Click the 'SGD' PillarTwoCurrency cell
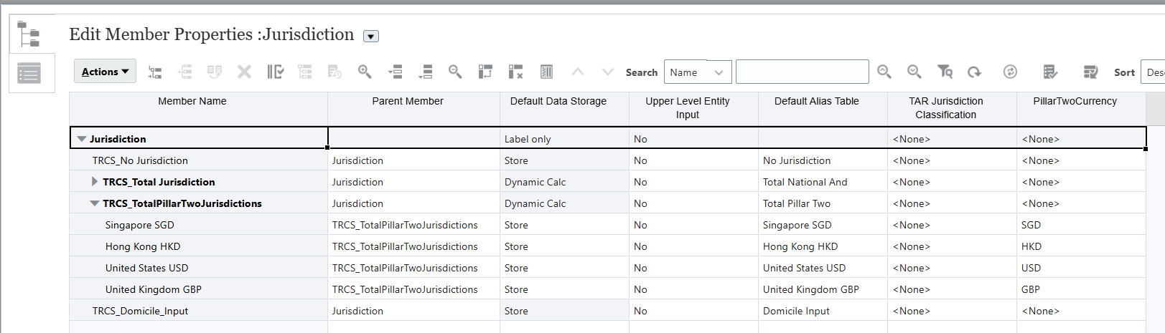This screenshot has width=1165, height=333. [x=1081, y=225]
